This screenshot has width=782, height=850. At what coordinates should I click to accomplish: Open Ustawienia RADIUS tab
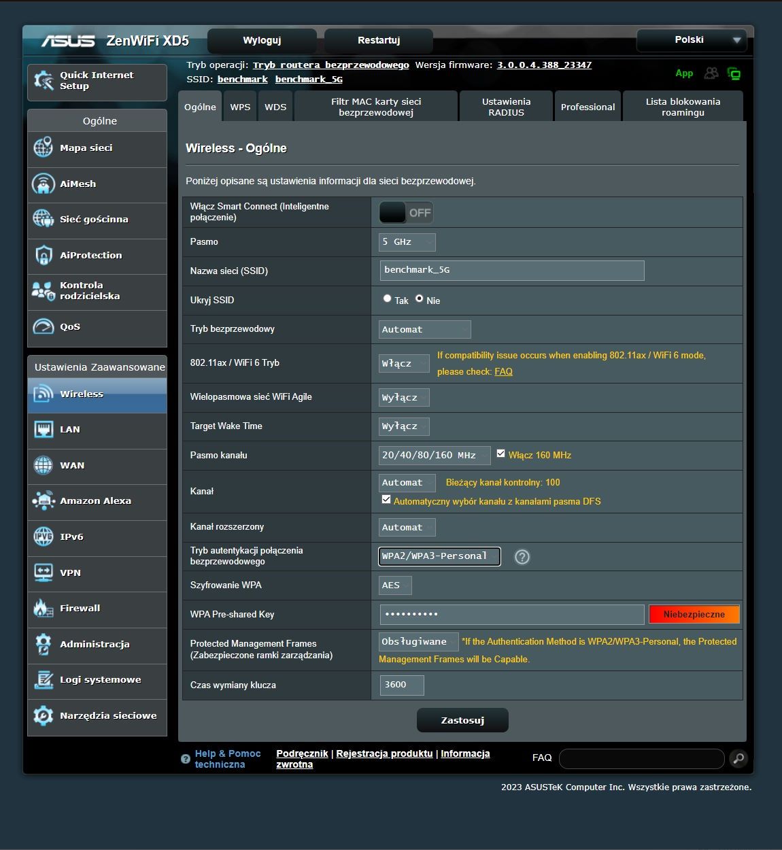pyautogui.click(x=506, y=107)
